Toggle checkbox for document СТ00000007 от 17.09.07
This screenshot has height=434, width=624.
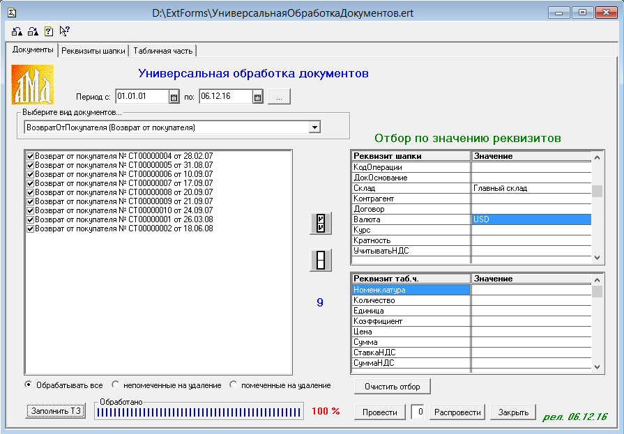(x=30, y=183)
